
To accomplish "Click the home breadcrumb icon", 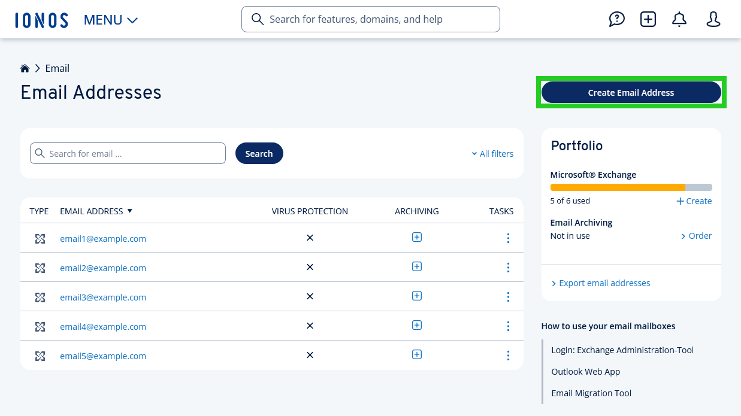I will 25,68.
